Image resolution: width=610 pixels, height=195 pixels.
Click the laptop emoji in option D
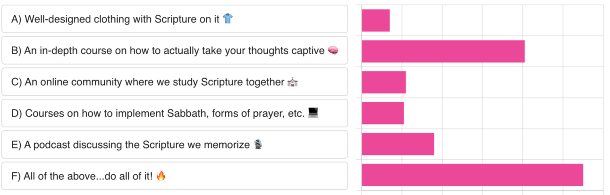pyautogui.click(x=313, y=113)
